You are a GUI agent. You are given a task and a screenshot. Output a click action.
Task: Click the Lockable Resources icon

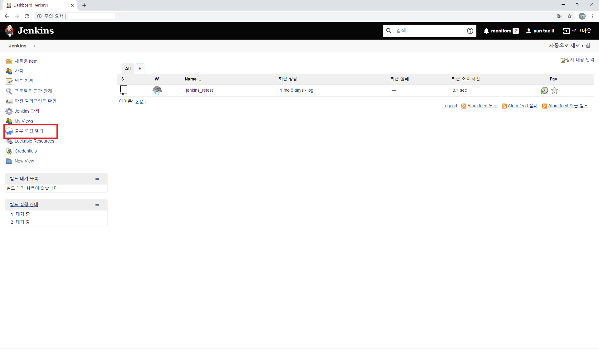click(9, 141)
